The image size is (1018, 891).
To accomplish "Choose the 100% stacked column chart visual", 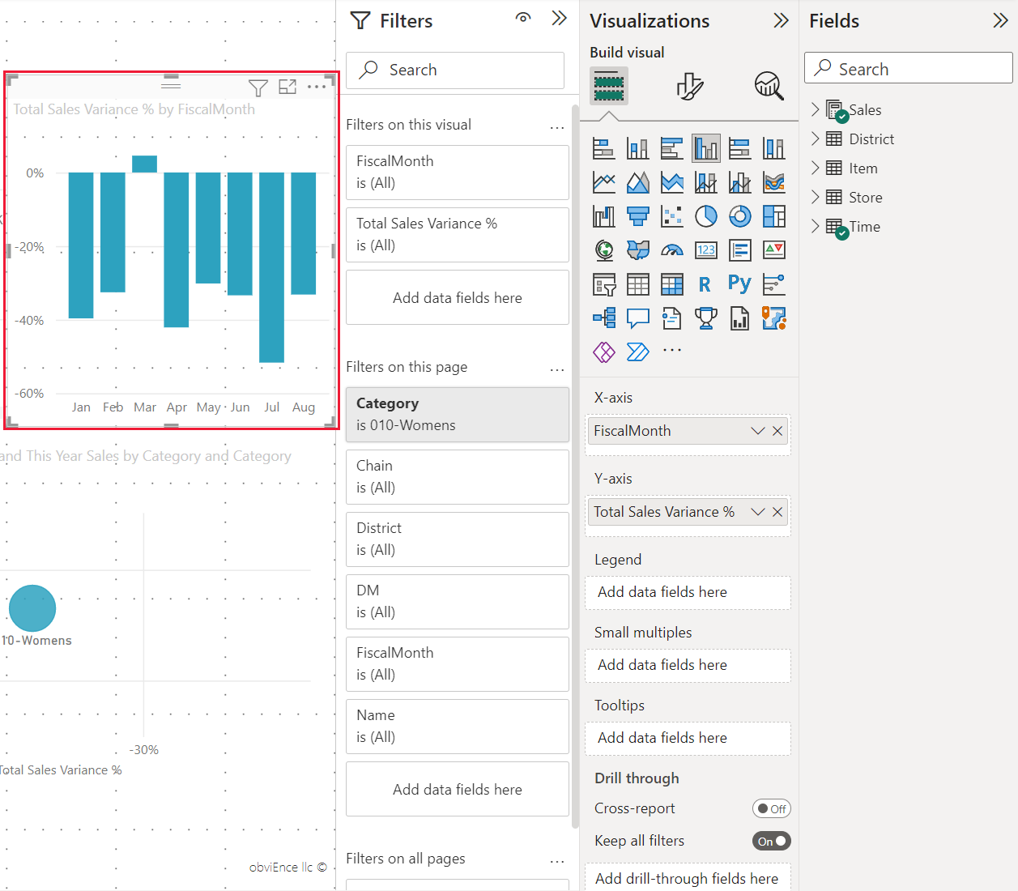I will click(x=774, y=148).
